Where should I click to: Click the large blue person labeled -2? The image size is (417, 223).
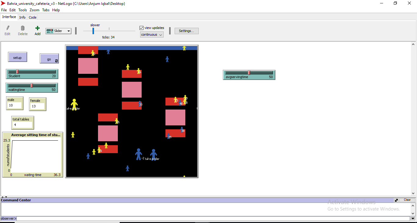click(139, 154)
